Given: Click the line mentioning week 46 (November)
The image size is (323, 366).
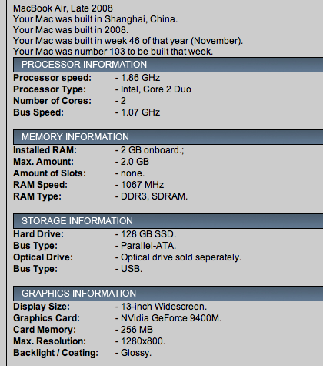Looking at the screenshot, I should tap(128, 41).
